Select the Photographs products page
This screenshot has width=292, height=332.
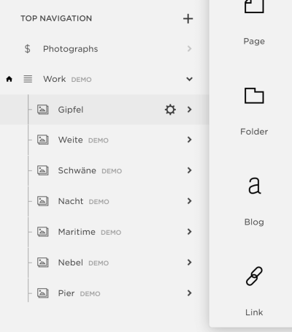tap(104, 49)
